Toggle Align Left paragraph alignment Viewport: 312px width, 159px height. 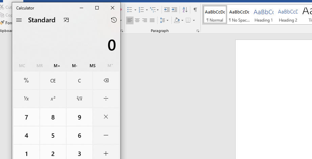coord(130,21)
